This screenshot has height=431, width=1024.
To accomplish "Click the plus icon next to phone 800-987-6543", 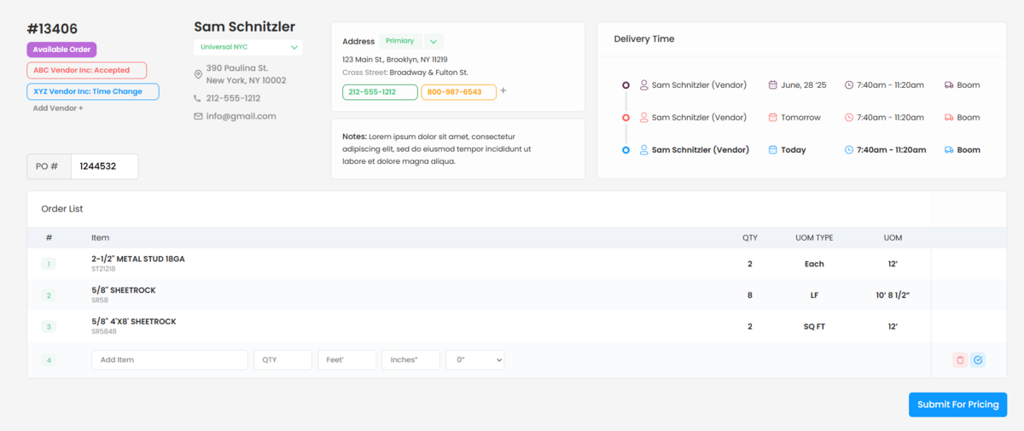I will pos(503,90).
